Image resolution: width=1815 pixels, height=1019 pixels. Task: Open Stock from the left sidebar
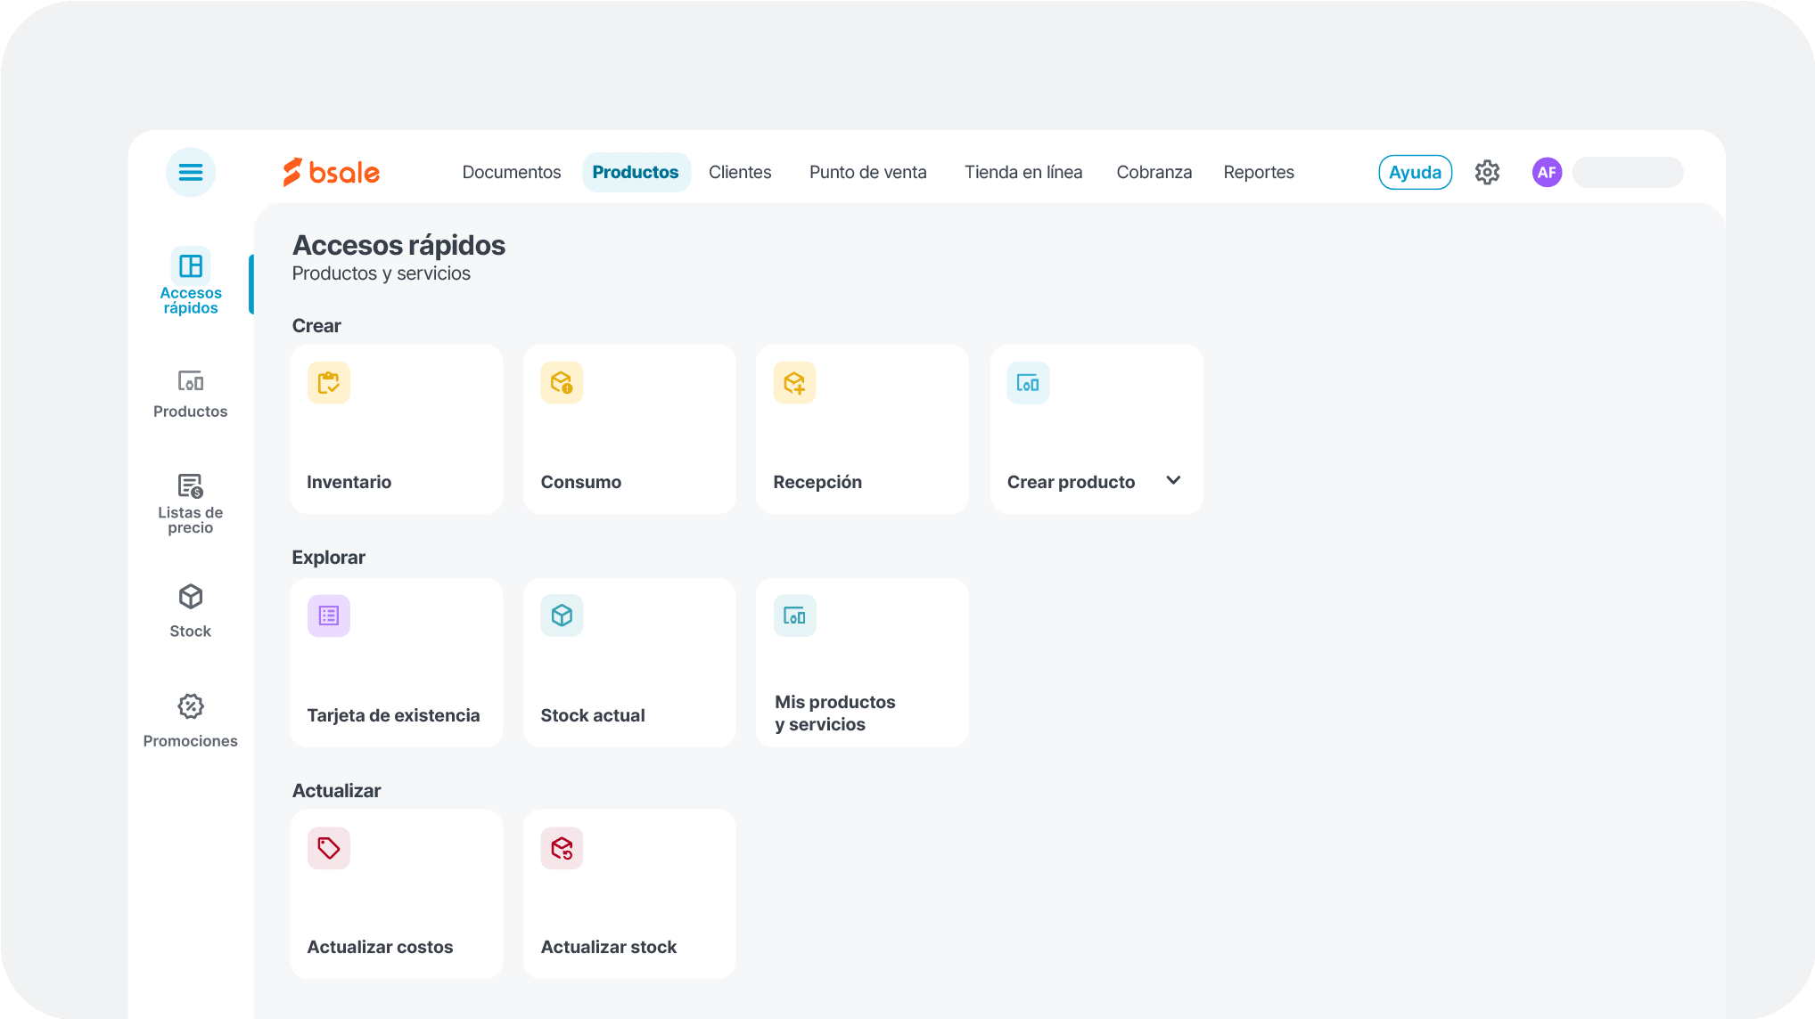[x=190, y=609]
